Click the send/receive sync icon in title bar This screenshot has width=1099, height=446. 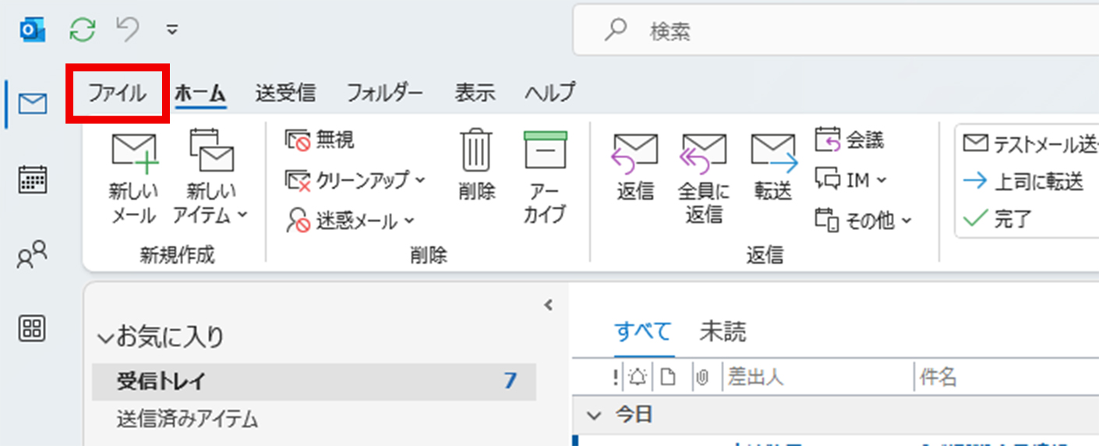(82, 30)
